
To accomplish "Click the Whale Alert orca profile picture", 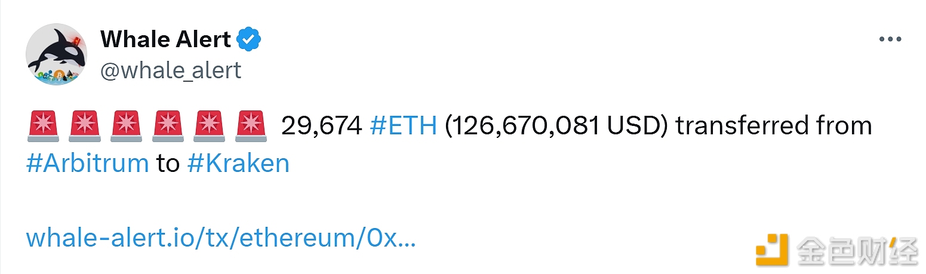I will coord(57,54).
